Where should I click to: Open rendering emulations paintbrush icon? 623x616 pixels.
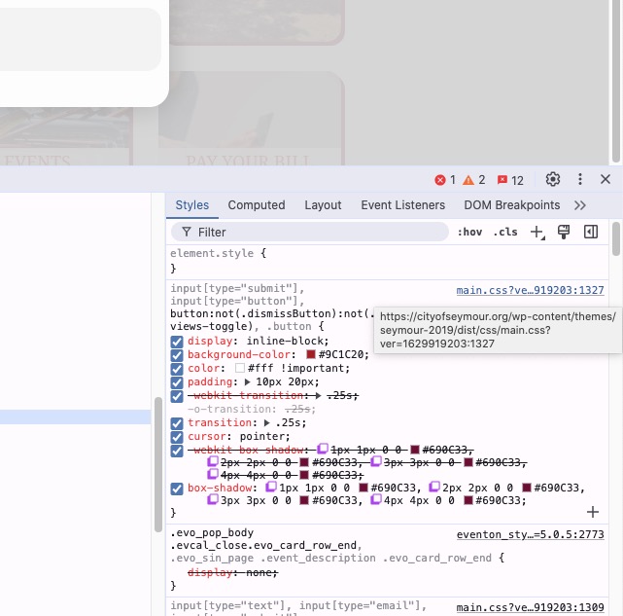click(x=564, y=232)
